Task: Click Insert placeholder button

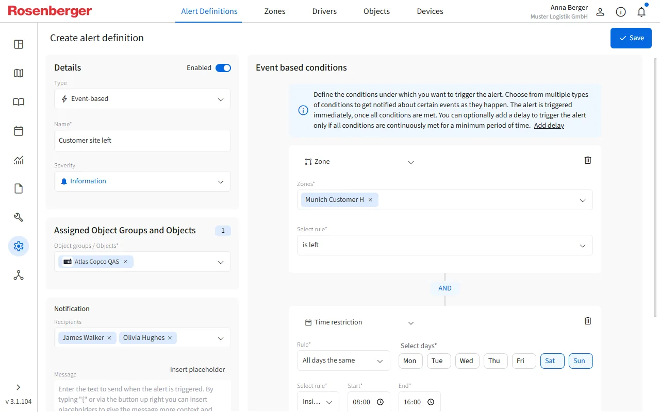Action: pyautogui.click(x=197, y=370)
